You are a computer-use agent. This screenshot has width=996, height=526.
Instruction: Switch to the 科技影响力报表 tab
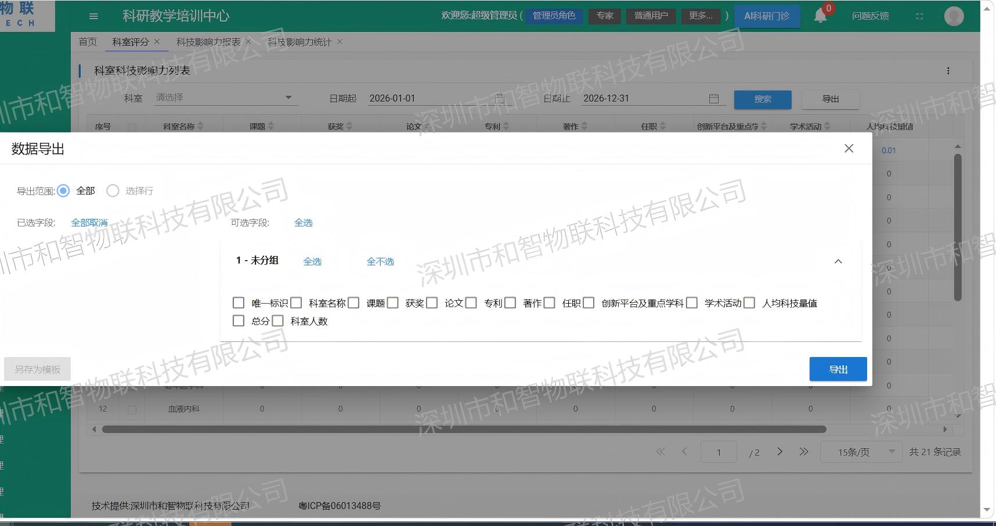pos(208,42)
